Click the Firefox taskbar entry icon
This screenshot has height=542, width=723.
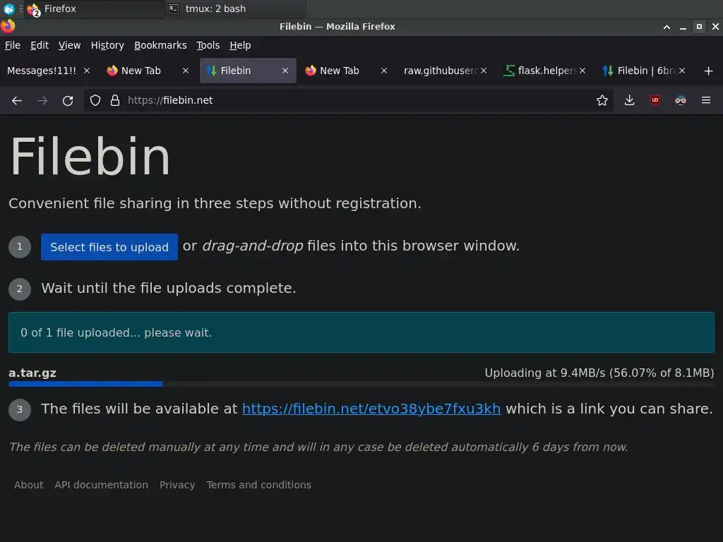click(x=34, y=8)
